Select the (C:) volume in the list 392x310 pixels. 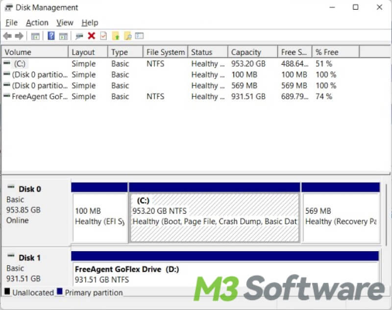(20, 64)
